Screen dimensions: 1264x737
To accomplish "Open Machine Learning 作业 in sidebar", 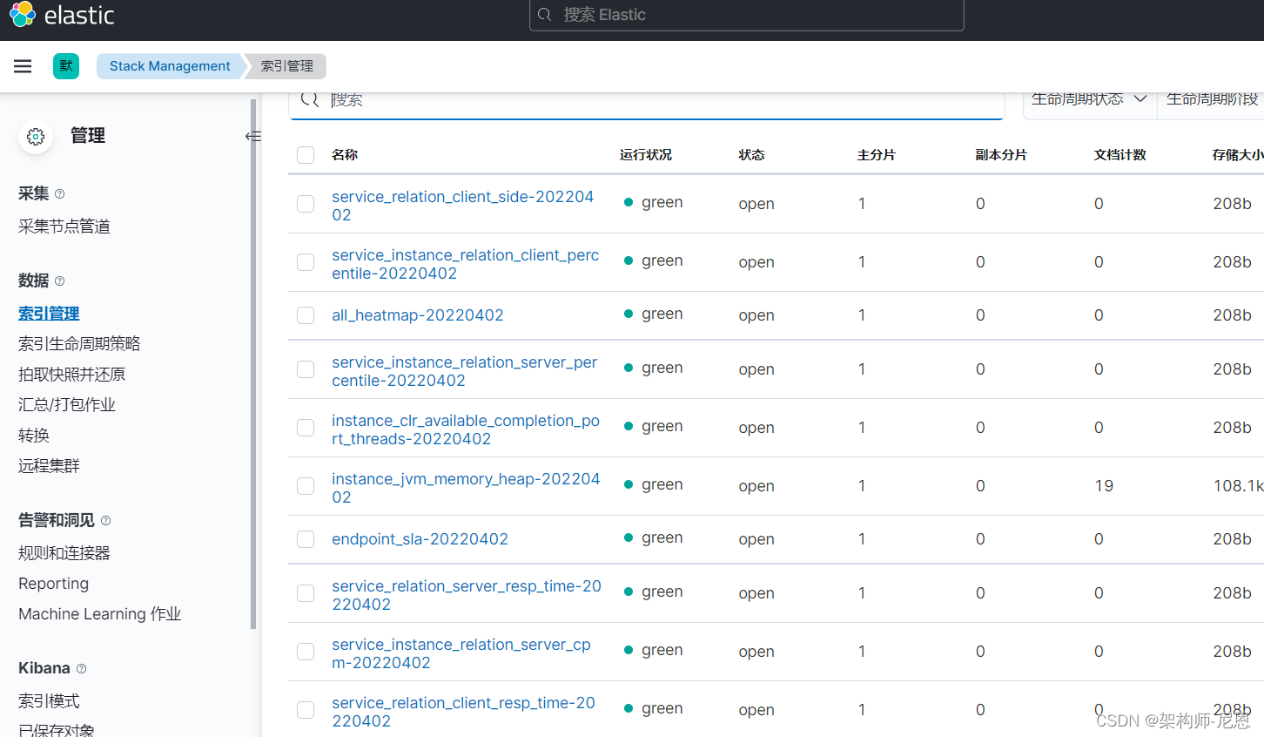I will point(99,614).
